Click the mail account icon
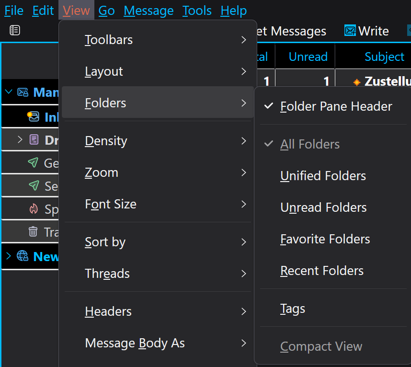 [x=23, y=92]
